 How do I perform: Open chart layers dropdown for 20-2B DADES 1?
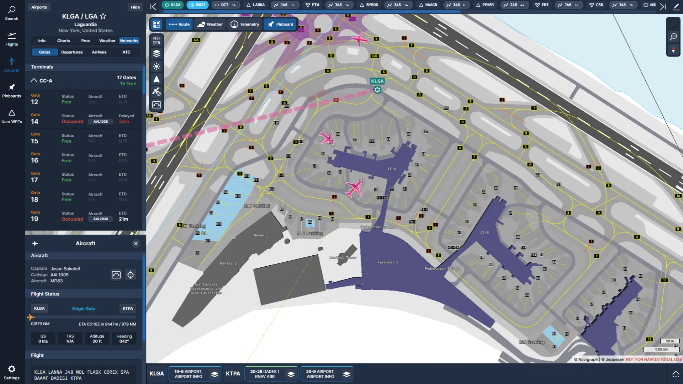pyautogui.click(x=291, y=374)
